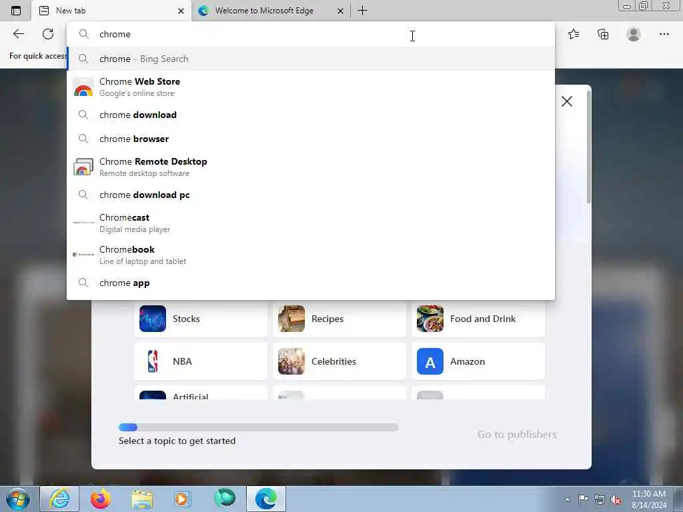Click the Chrome Remote Desktop logo icon
Viewport: 683px width, 512px height.
pos(83,167)
